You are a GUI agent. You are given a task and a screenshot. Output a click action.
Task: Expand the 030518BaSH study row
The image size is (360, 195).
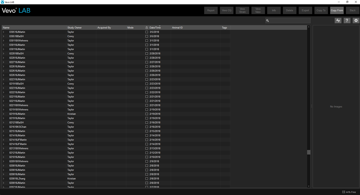(x=4, y=36)
